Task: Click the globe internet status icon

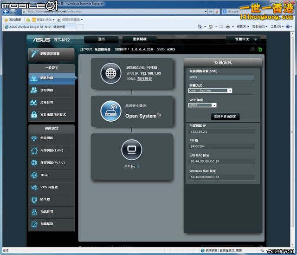Action: (110, 73)
